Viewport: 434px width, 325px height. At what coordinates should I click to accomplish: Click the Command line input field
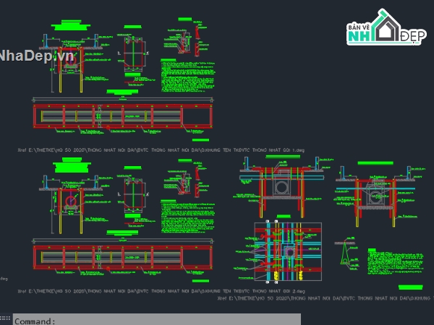pyautogui.click(x=157, y=320)
